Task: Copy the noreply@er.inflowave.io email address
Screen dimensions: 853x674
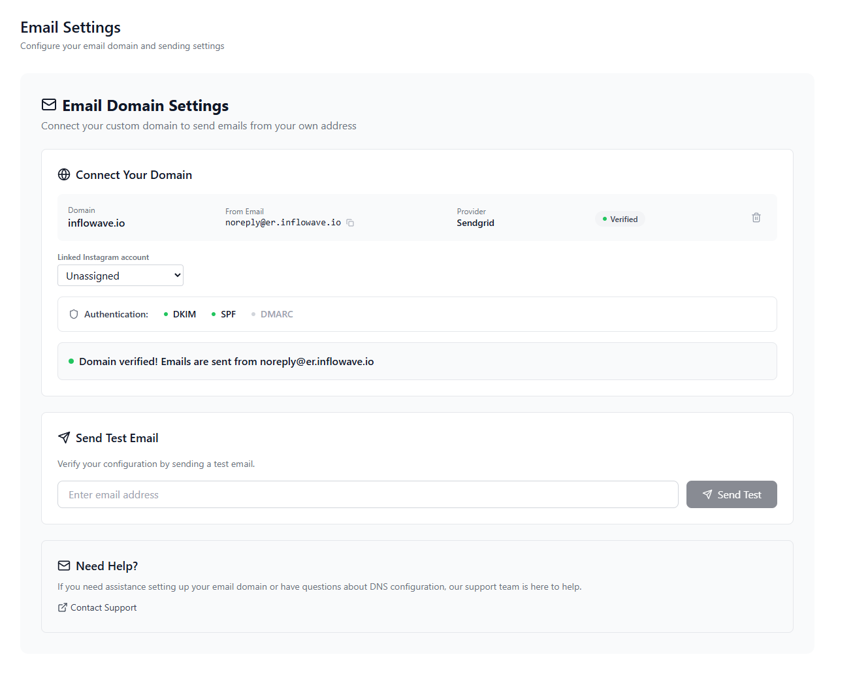Action: tap(350, 223)
